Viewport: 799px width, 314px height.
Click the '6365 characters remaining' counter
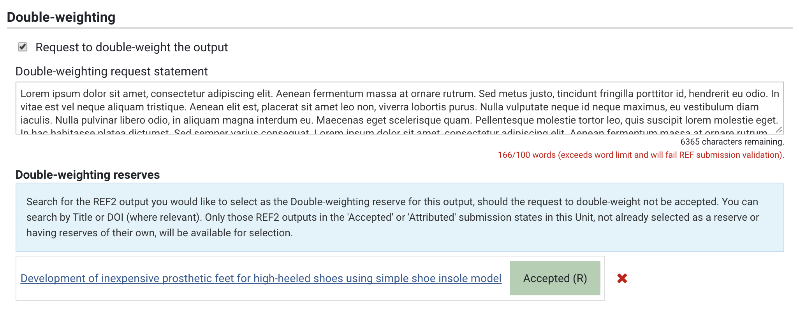pos(732,142)
